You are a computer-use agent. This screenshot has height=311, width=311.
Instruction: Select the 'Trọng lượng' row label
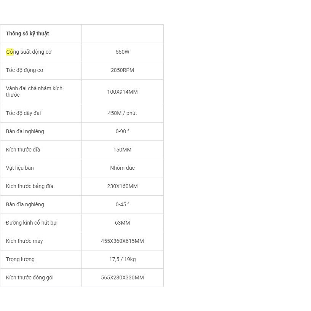20,259
